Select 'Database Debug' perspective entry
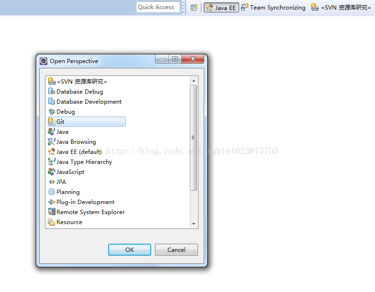 pos(79,92)
